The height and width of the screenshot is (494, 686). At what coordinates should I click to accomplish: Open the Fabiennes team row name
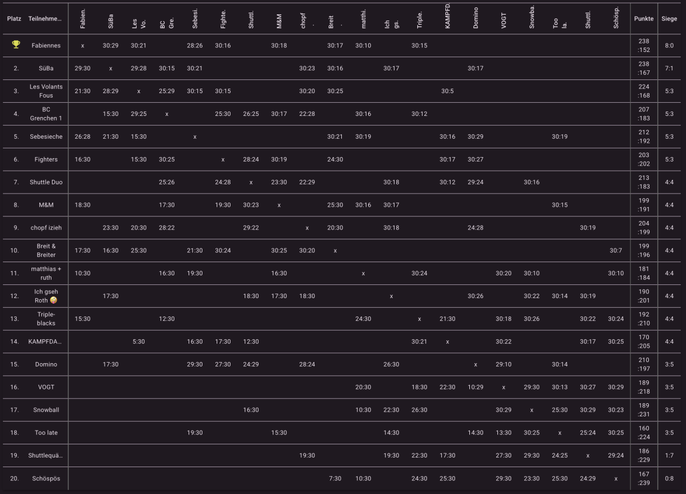click(x=46, y=45)
